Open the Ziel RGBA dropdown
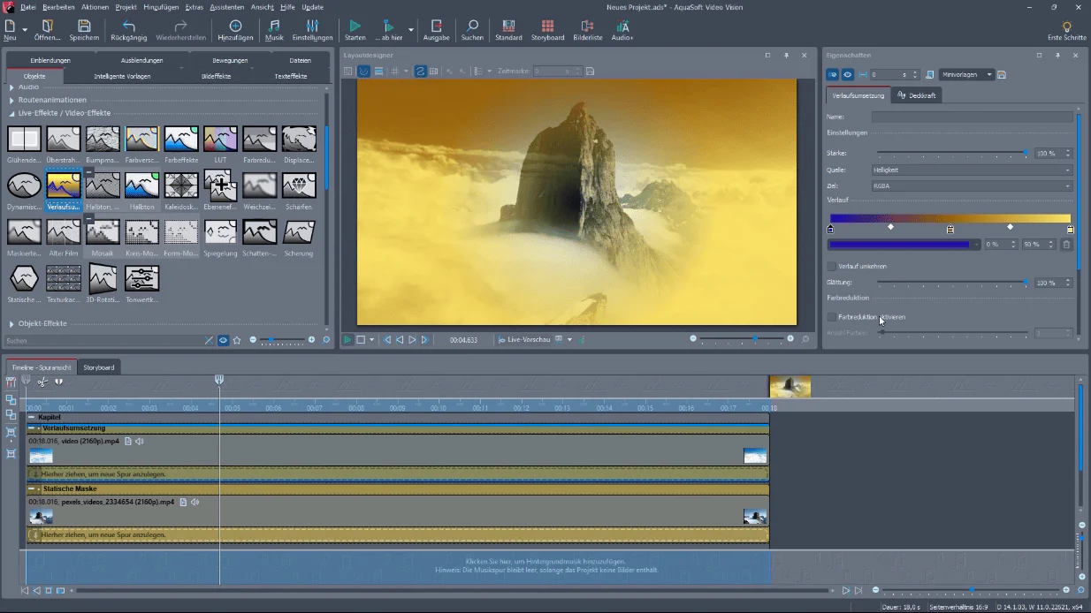 [x=972, y=186]
